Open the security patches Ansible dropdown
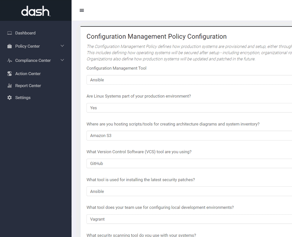The height and width of the screenshot is (237, 292). coord(189,191)
